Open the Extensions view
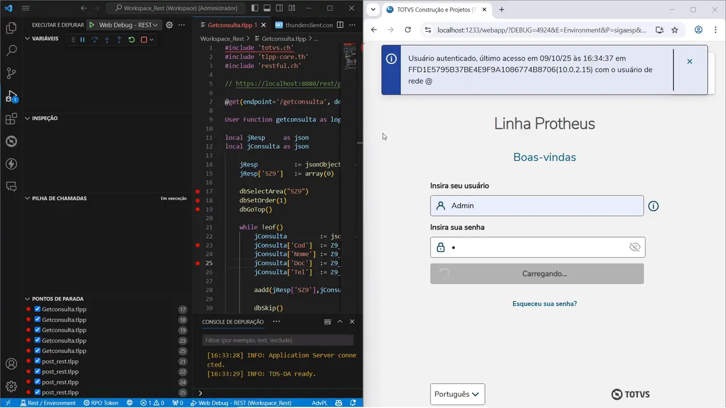 tap(11, 118)
